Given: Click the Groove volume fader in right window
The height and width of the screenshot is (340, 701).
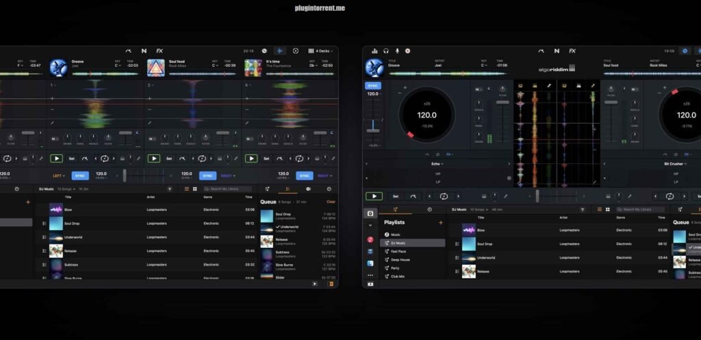Looking at the screenshot, I should pos(502,102).
